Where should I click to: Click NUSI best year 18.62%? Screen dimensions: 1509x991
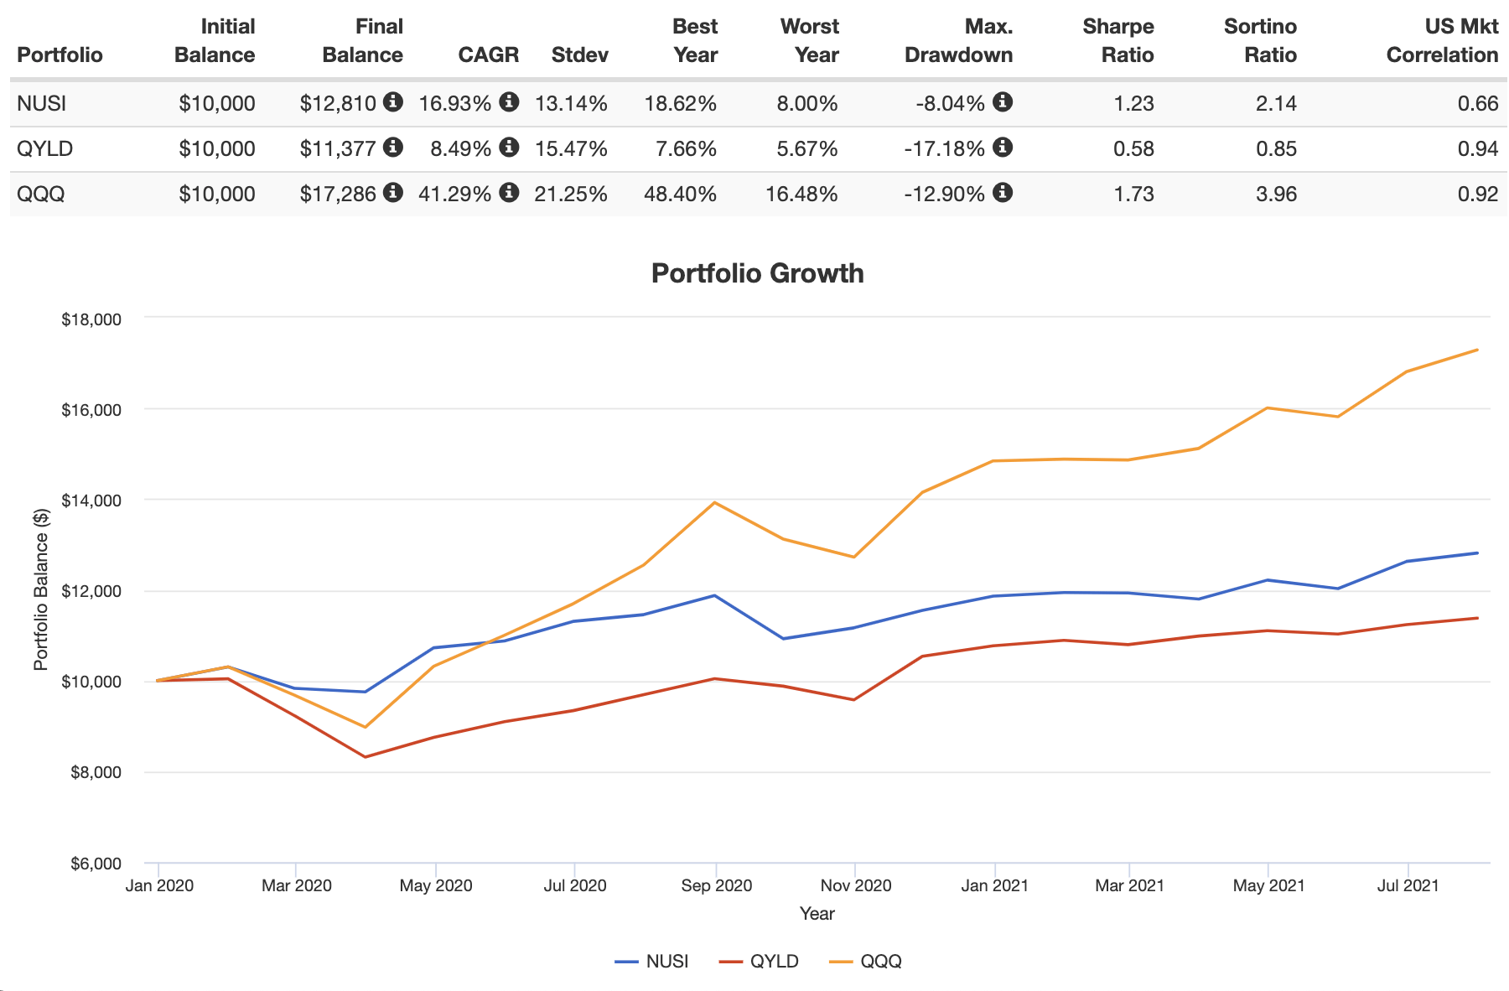pos(681,104)
